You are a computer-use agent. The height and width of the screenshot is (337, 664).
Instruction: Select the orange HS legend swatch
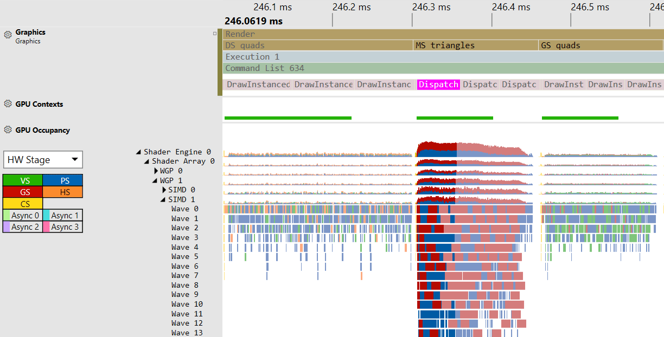[x=63, y=192]
